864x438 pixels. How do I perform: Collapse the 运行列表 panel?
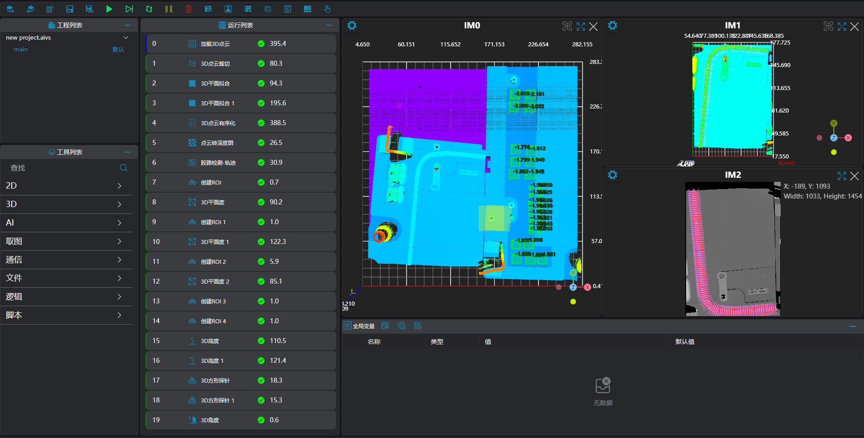click(x=329, y=25)
